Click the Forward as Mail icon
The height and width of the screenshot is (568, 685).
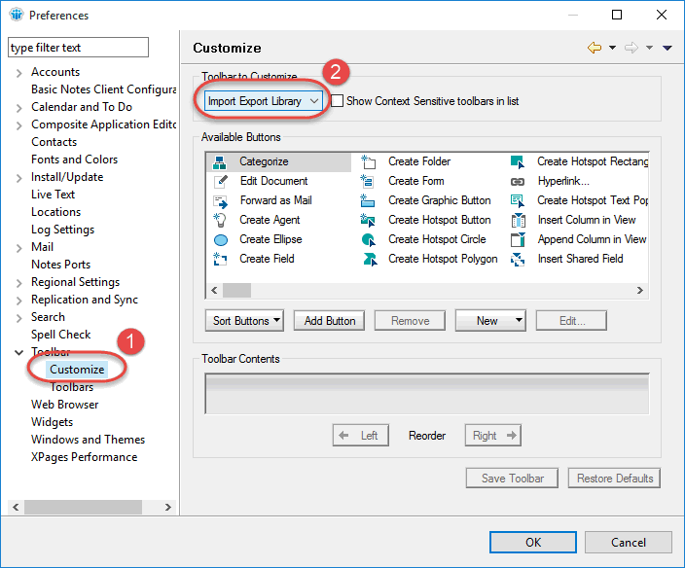221,201
